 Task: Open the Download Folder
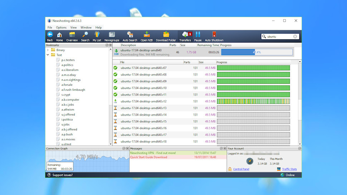point(166,36)
